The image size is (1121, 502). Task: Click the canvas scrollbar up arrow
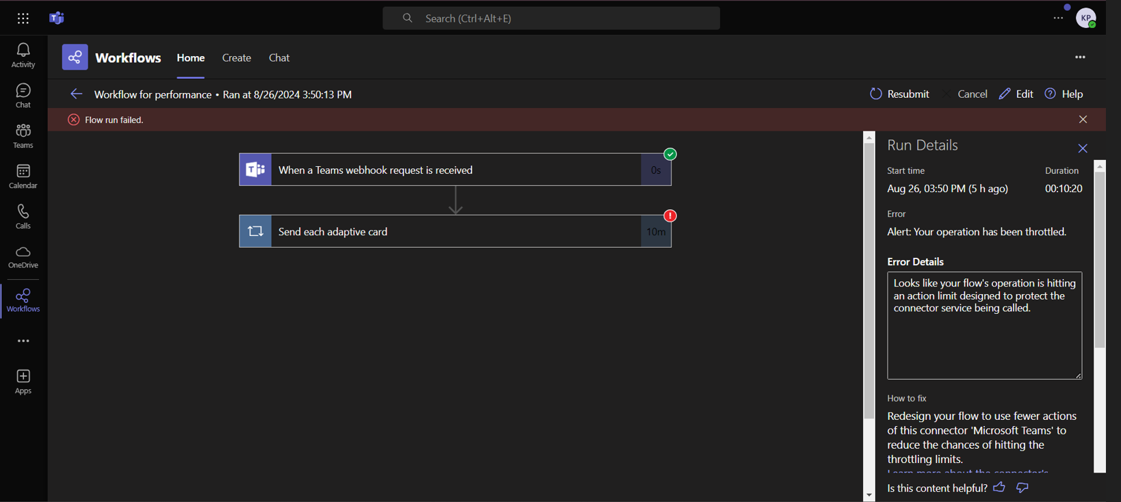[x=869, y=137]
